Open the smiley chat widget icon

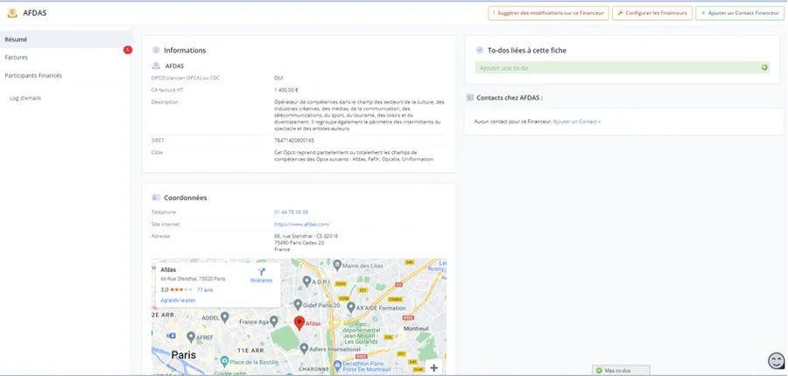click(777, 360)
